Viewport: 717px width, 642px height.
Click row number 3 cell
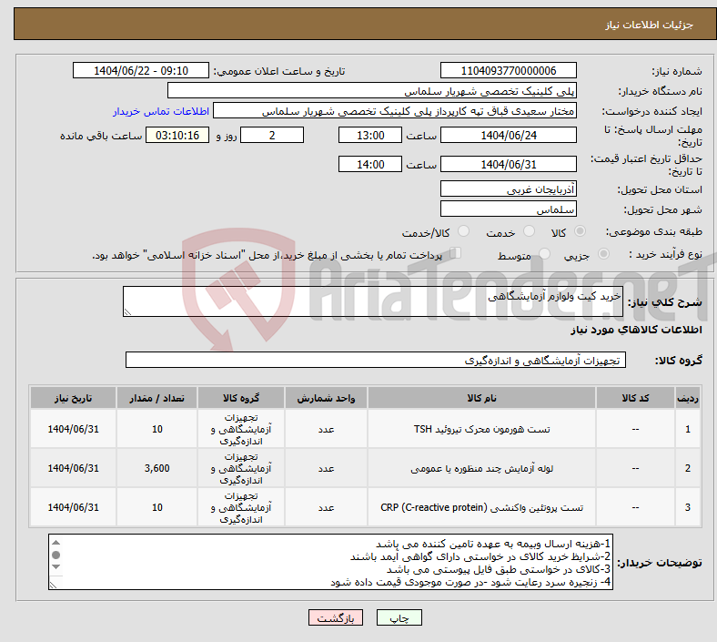687,507
